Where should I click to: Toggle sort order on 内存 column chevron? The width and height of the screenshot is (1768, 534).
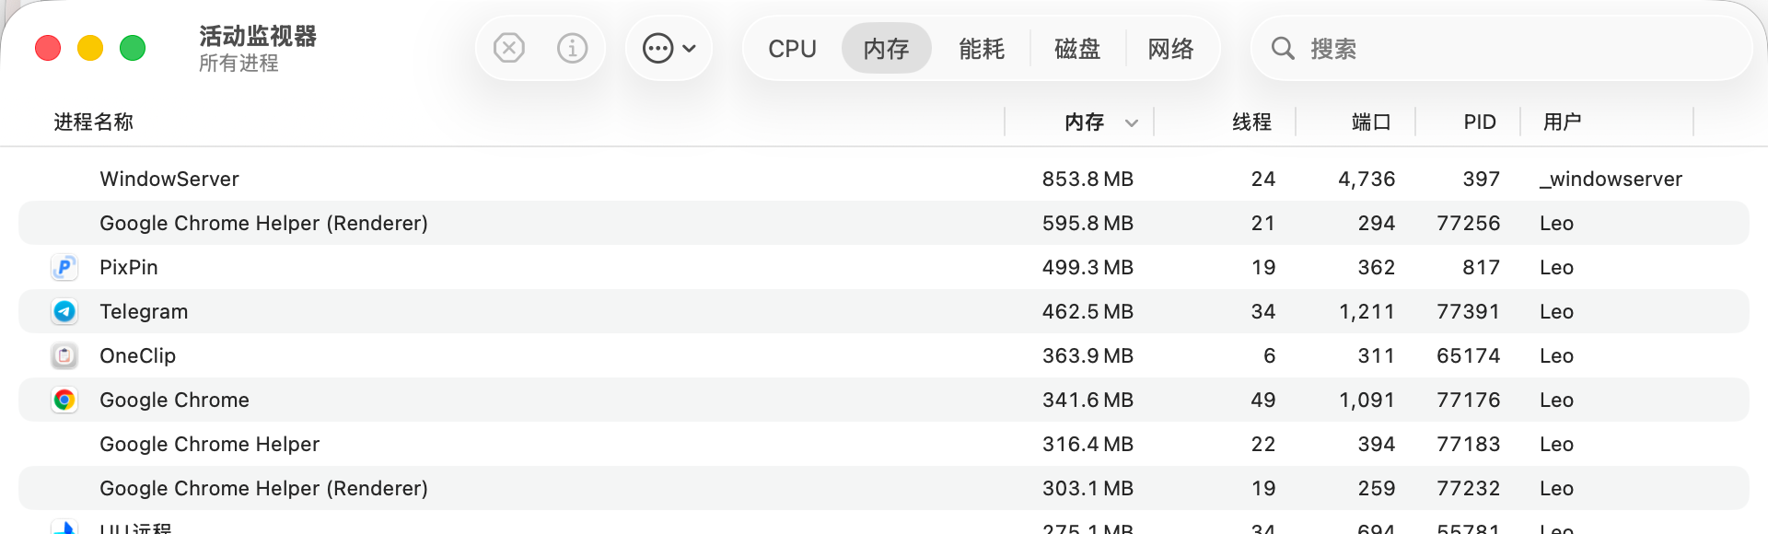click(x=1132, y=122)
